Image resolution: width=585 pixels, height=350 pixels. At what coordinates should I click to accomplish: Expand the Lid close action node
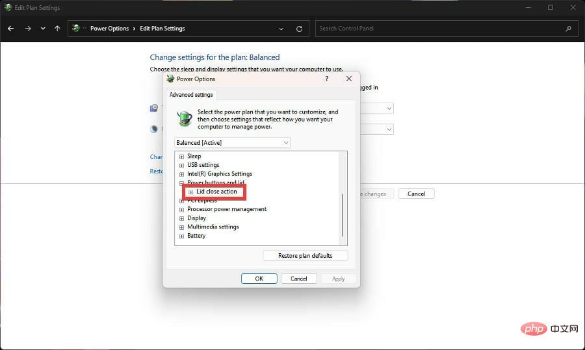pos(190,192)
